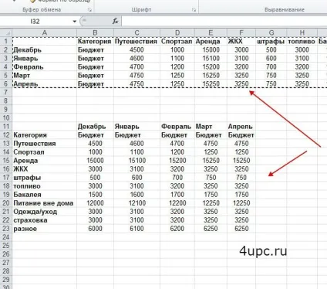
Task: Click cell 1600 in row 19
Action: tap(137, 195)
